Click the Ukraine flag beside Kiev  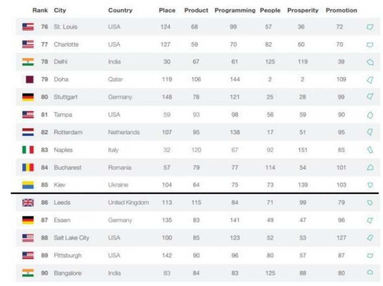28,185
